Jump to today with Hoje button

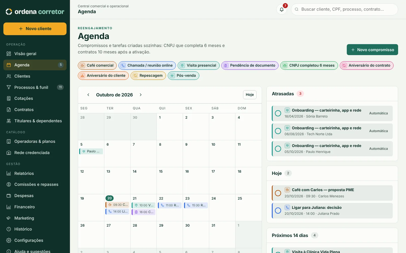[x=250, y=95]
